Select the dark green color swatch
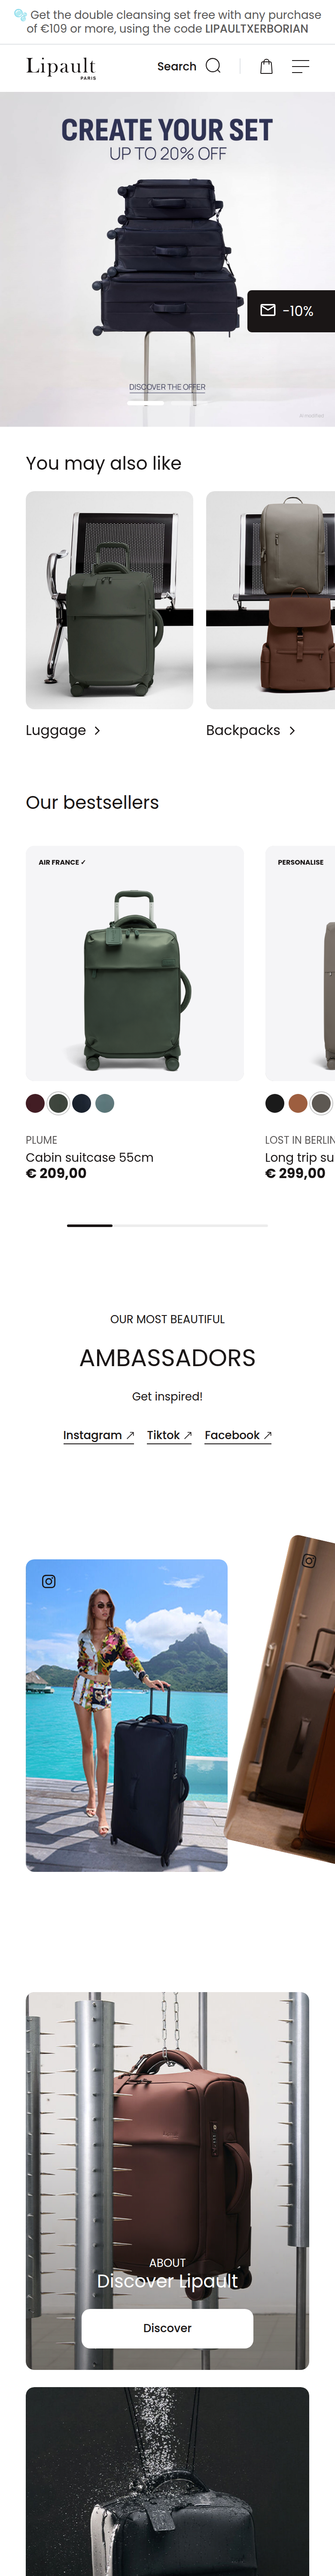This screenshot has width=335, height=2576. click(58, 1103)
